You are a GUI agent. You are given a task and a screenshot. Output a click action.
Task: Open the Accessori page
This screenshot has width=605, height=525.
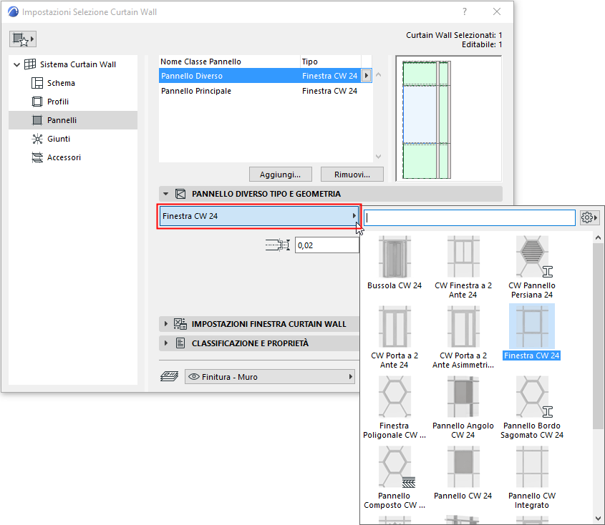click(64, 157)
